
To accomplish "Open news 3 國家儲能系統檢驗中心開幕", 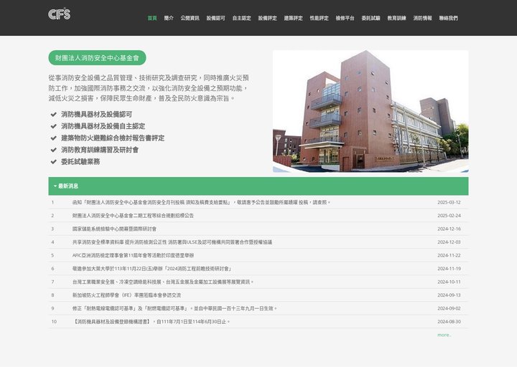I will 114,229.
